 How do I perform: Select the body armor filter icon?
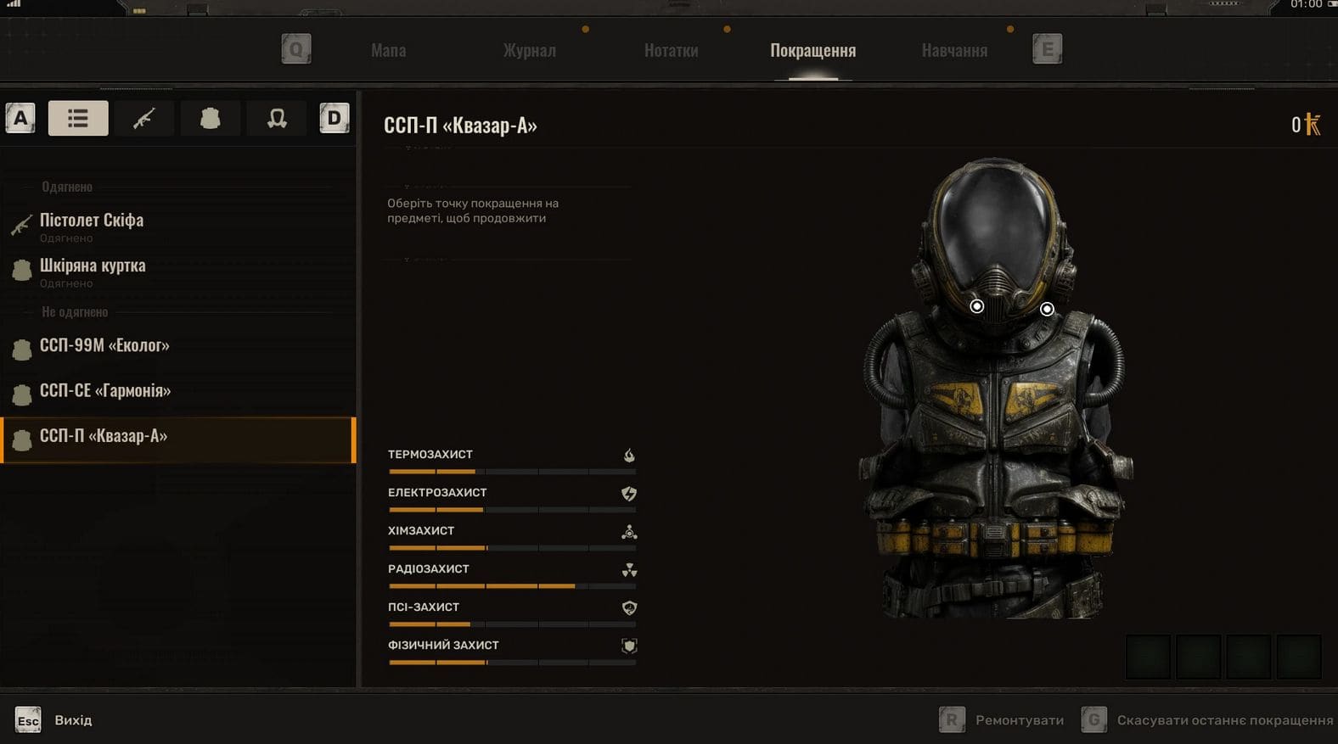pyautogui.click(x=210, y=118)
